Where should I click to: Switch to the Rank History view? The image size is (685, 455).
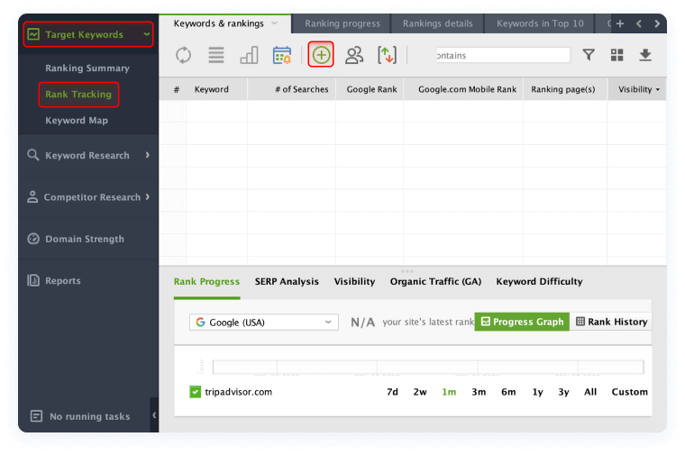pos(611,322)
